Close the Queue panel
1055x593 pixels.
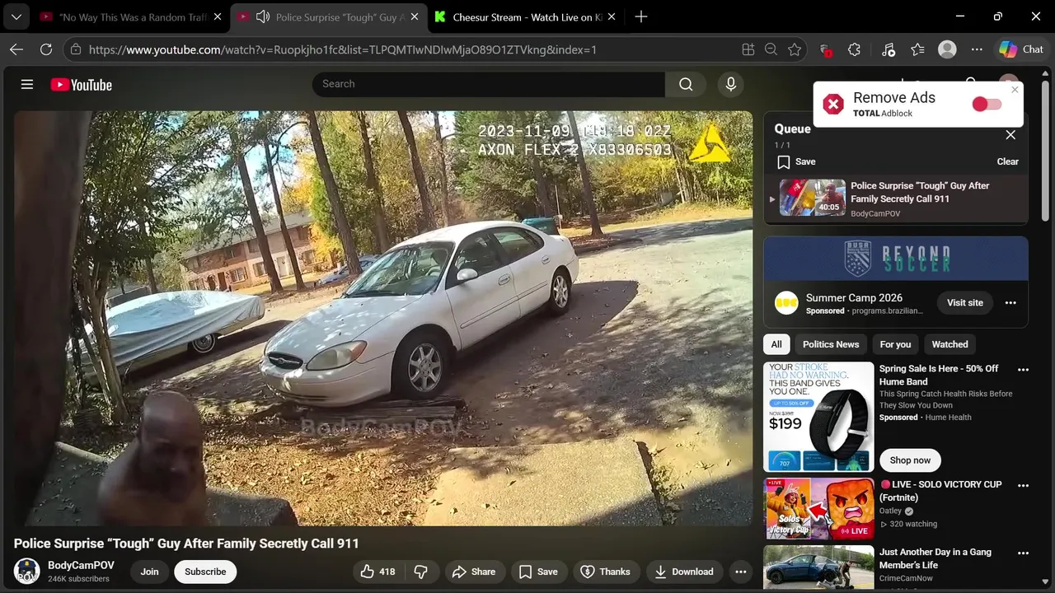pos(1010,134)
